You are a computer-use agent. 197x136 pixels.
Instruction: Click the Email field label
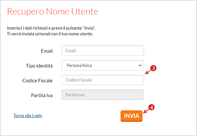47,51
